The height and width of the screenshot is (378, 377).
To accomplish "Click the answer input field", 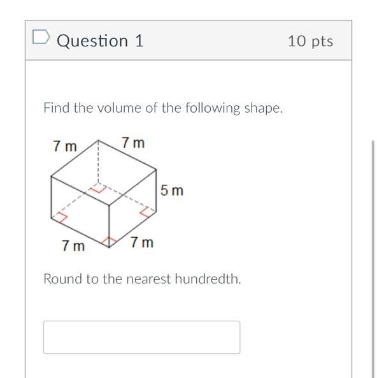I will coord(141,337).
